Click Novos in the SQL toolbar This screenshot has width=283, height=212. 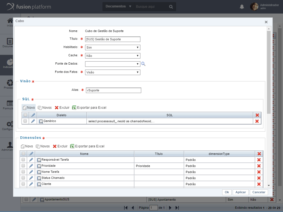[44, 108]
